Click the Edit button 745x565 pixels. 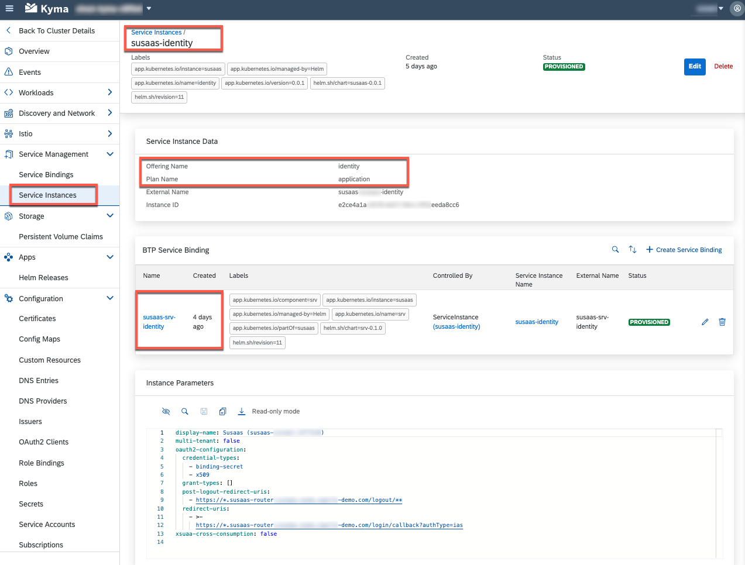tap(695, 67)
